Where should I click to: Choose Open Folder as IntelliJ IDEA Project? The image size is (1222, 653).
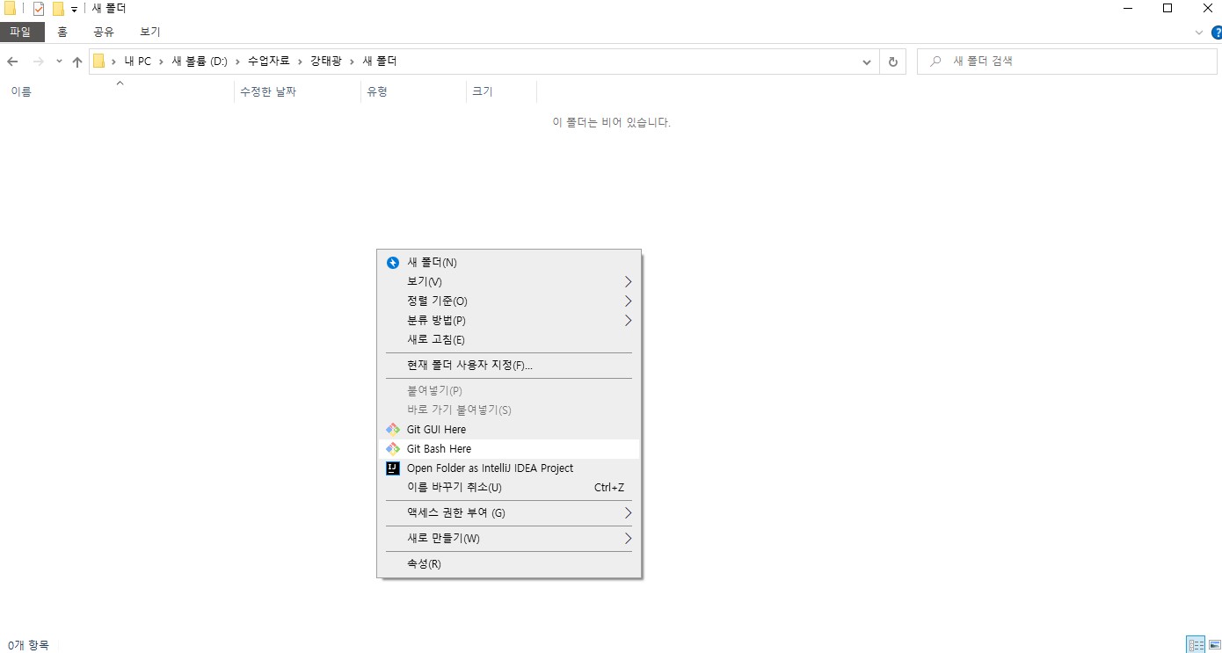pos(509,468)
